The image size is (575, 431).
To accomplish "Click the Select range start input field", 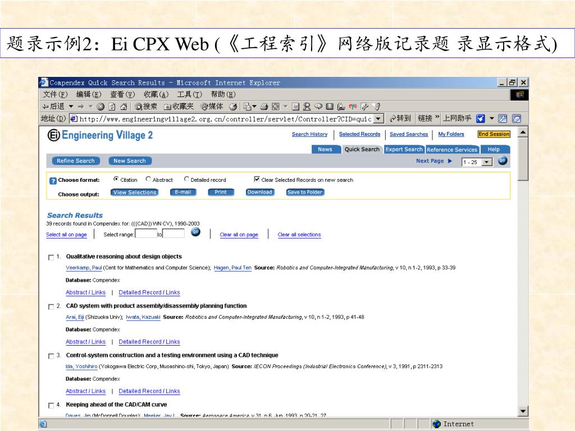I will (x=146, y=233).
